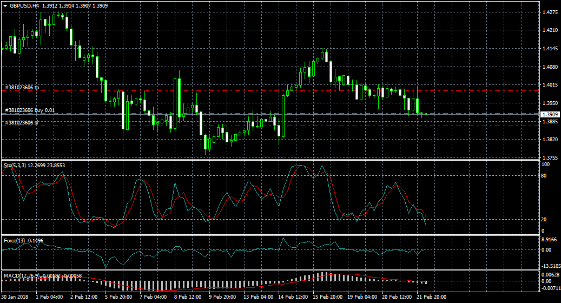The image size is (561, 303).
Task: Click the Force index 8.9166 scale value
Action: [549, 239]
